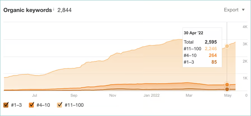251x116 pixels.
Task: Click the 4K y-axis label
Action: 245,27
